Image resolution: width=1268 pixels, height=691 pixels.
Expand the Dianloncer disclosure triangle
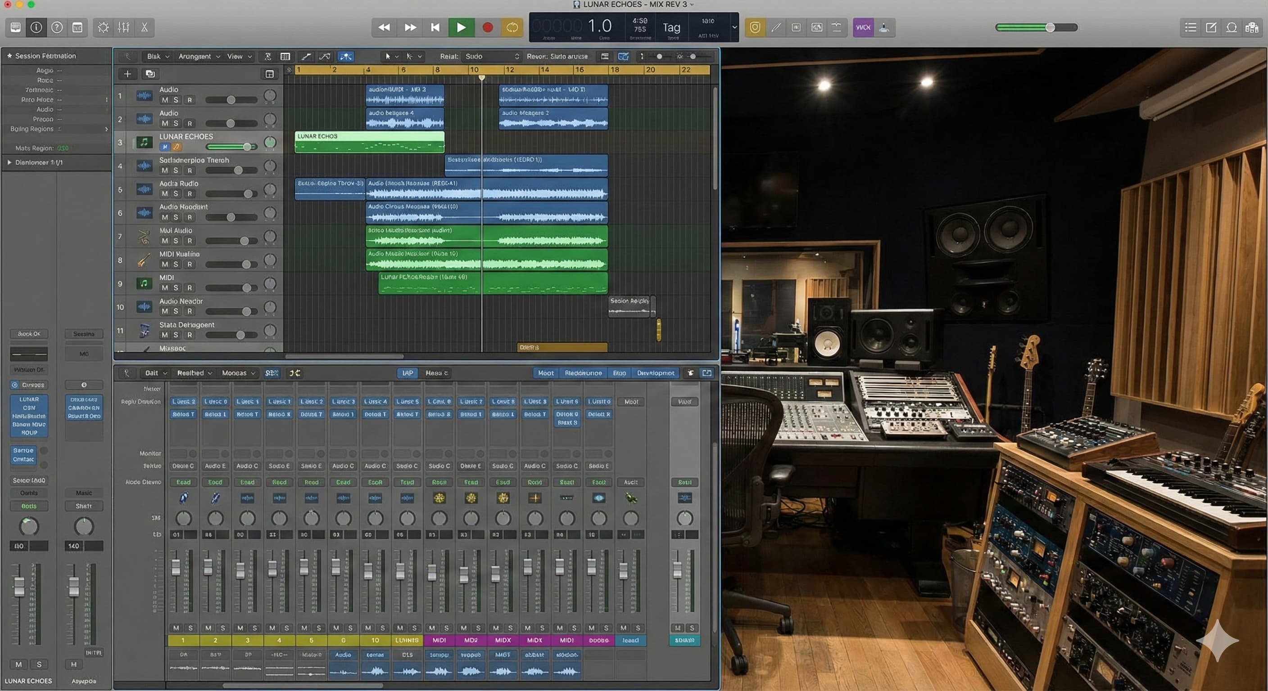[x=9, y=162]
